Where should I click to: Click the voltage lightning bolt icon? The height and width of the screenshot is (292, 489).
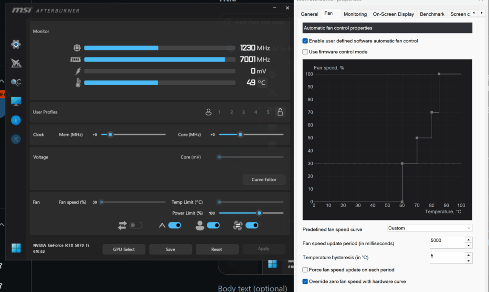pos(78,71)
